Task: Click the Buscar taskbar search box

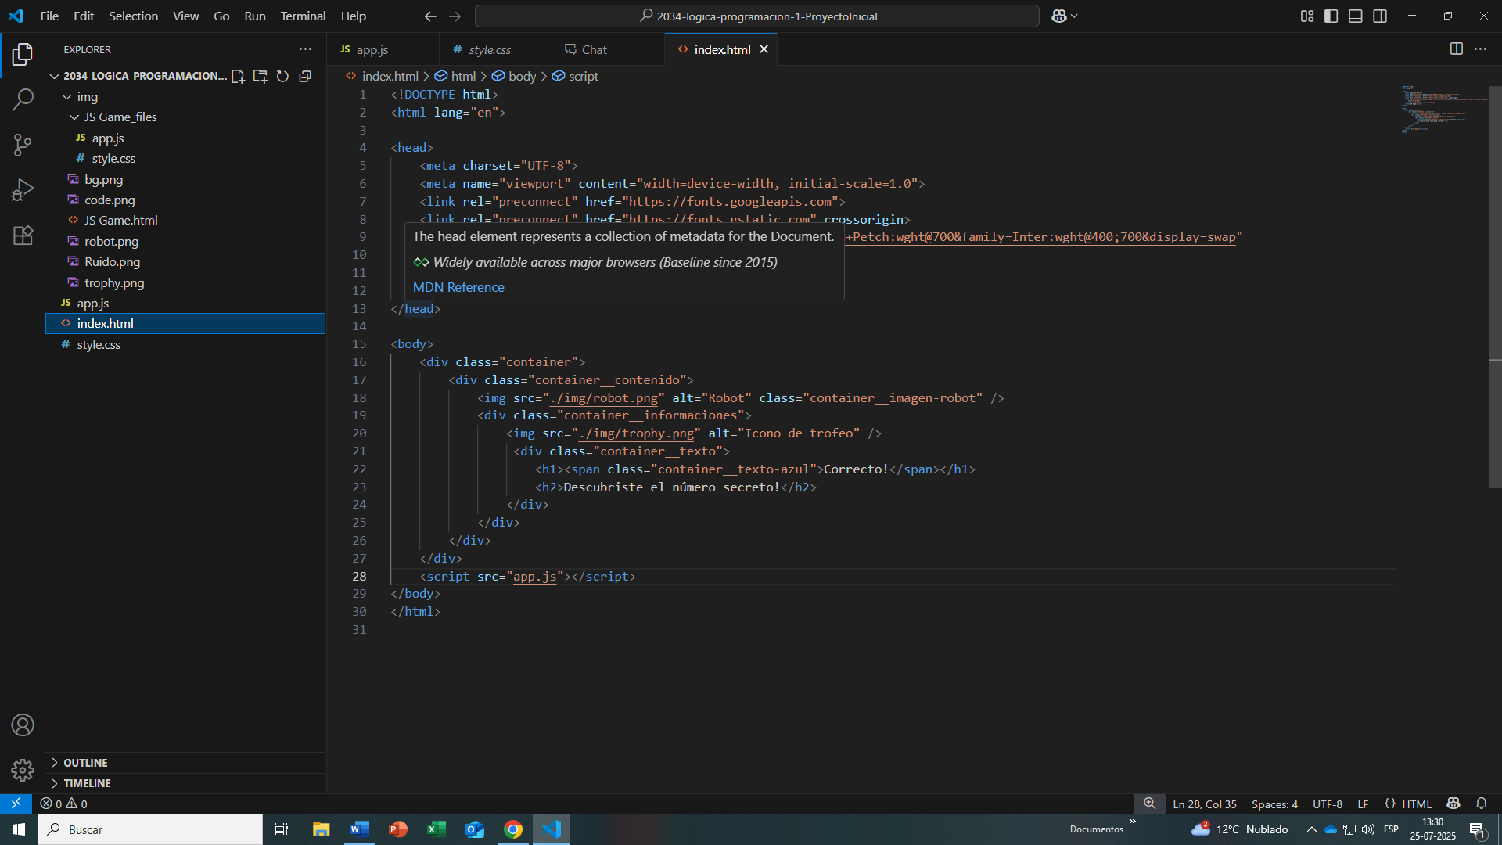Action: [150, 829]
